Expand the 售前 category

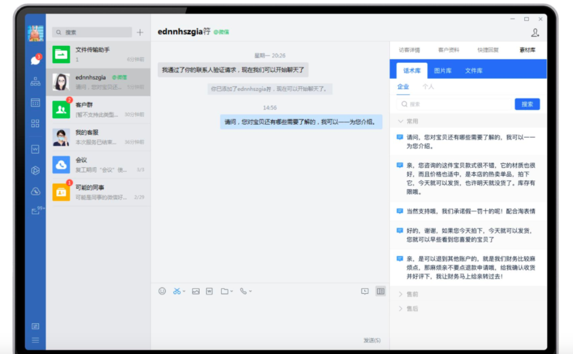[411, 294]
